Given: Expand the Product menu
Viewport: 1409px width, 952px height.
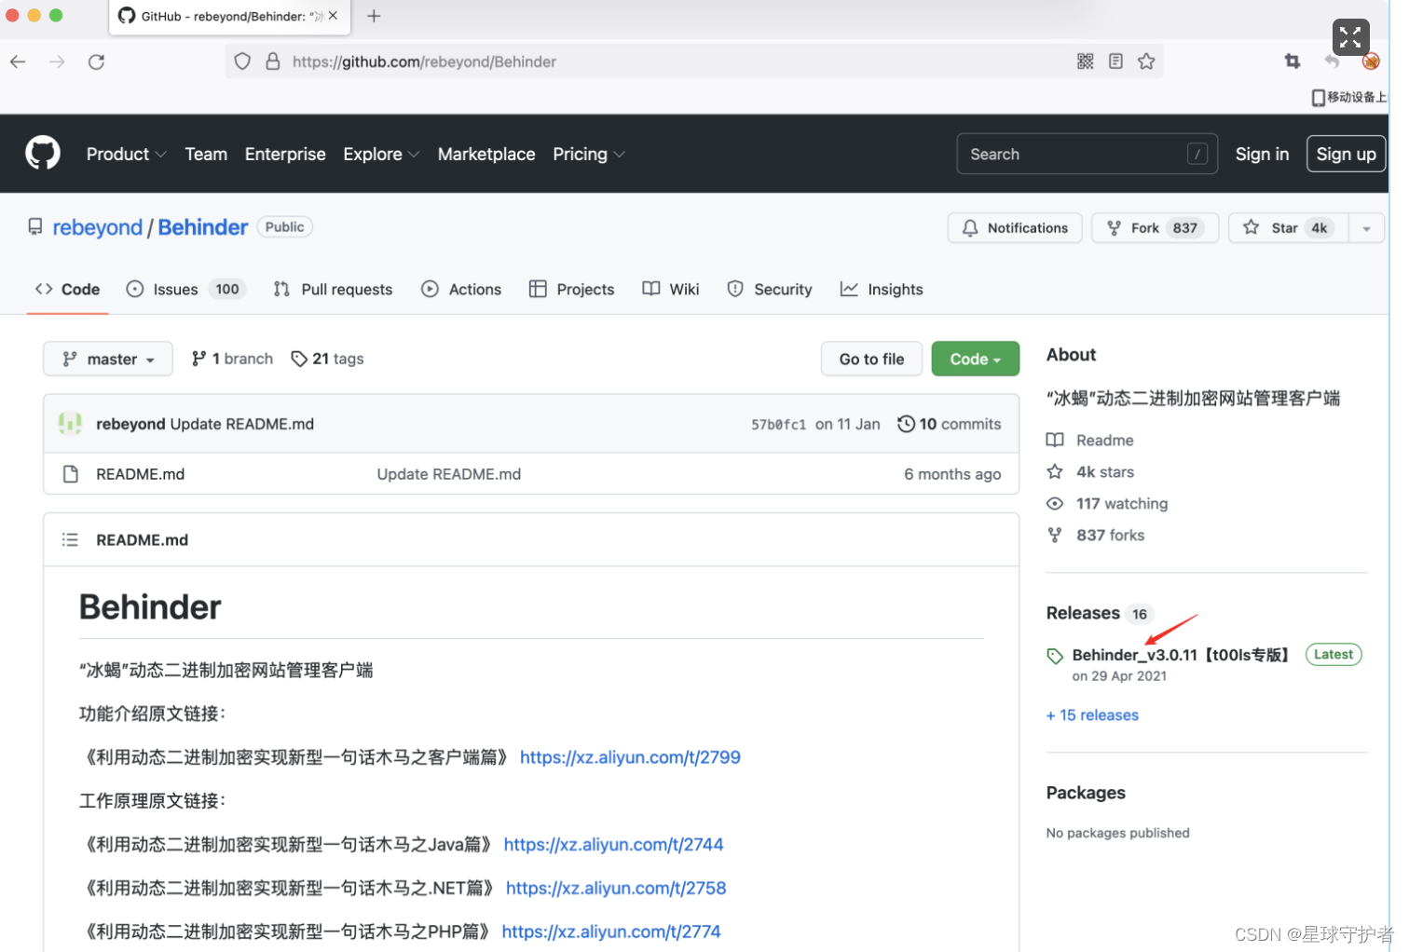Looking at the screenshot, I should point(126,154).
